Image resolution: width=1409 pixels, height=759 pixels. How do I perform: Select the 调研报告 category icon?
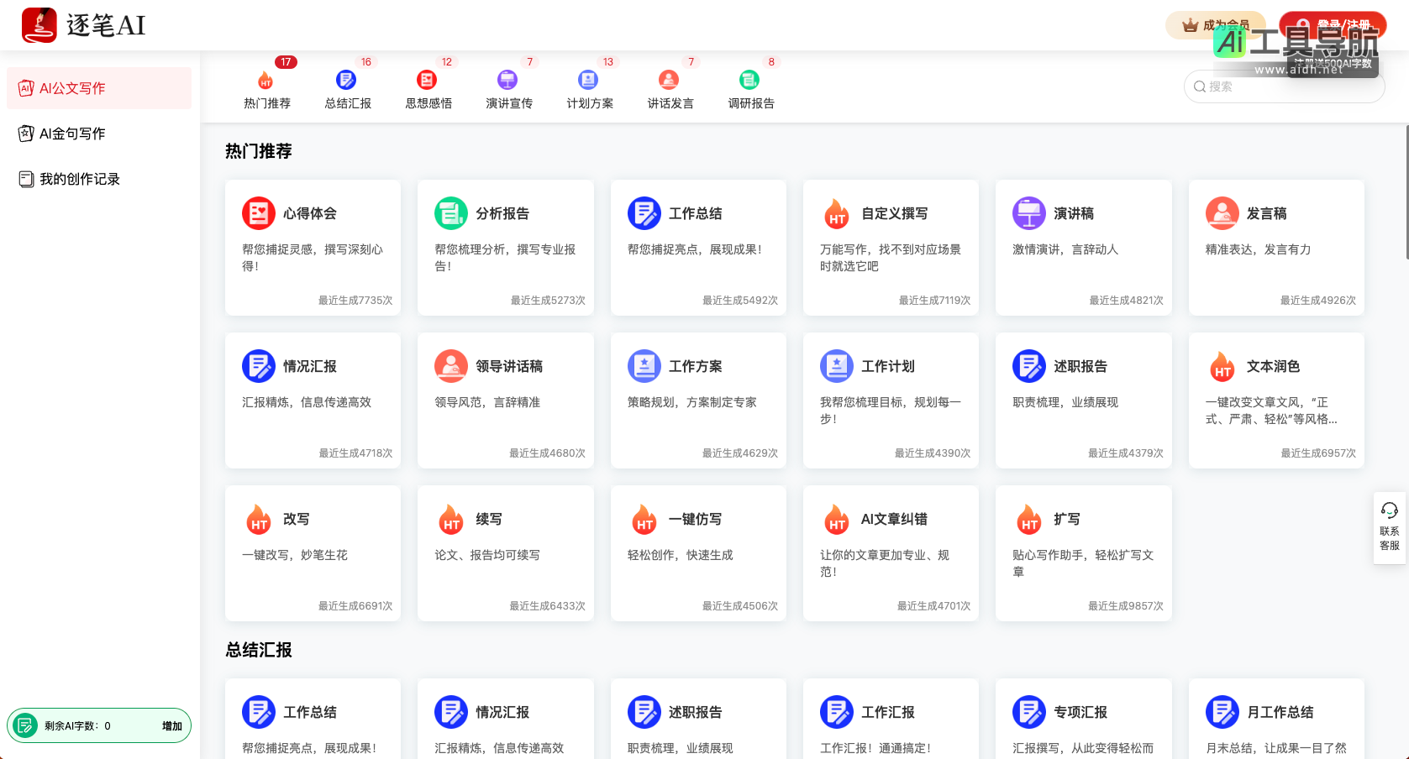click(749, 80)
